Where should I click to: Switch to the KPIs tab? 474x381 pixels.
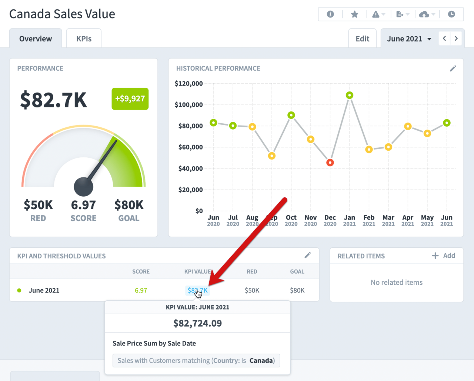(83, 38)
